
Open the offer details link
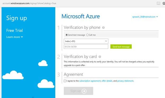coord(107,81)
